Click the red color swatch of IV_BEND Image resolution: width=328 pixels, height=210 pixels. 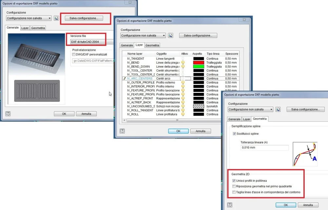199,63
